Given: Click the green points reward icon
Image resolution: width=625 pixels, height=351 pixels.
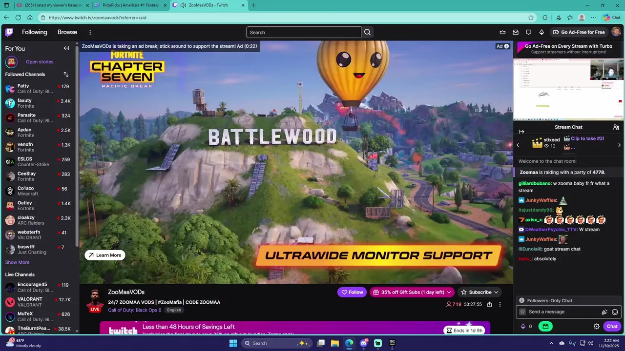Looking at the screenshot, I should pos(545,327).
